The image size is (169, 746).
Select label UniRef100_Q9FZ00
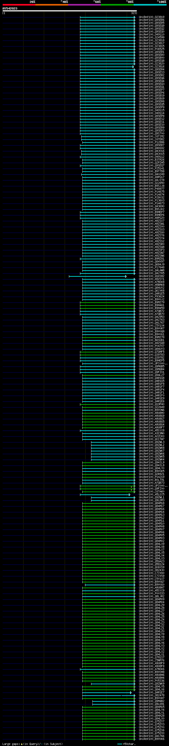click(x=152, y=489)
